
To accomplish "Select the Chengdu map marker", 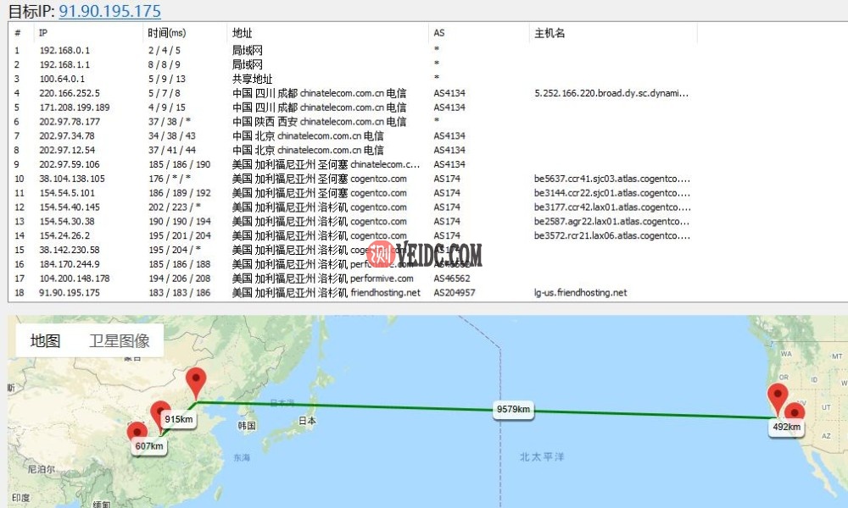I will [138, 432].
